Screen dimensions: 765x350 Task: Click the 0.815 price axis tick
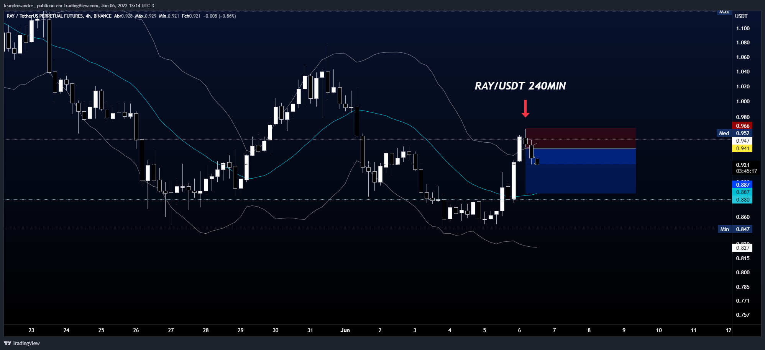tap(743, 258)
